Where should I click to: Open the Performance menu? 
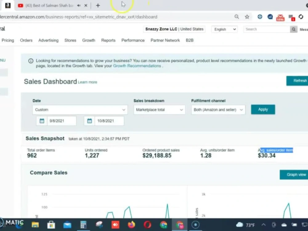coord(133,40)
